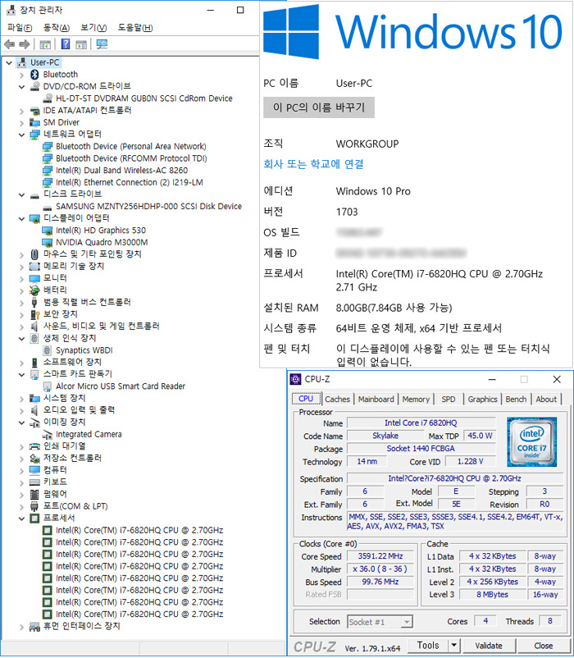Click the Multiplier x 36.0 value
This screenshot has width=574, height=658.
coord(380,569)
